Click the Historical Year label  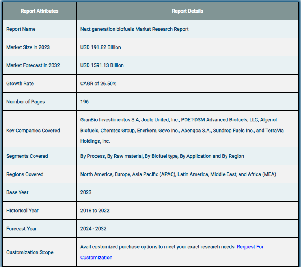click(x=22, y=210)
